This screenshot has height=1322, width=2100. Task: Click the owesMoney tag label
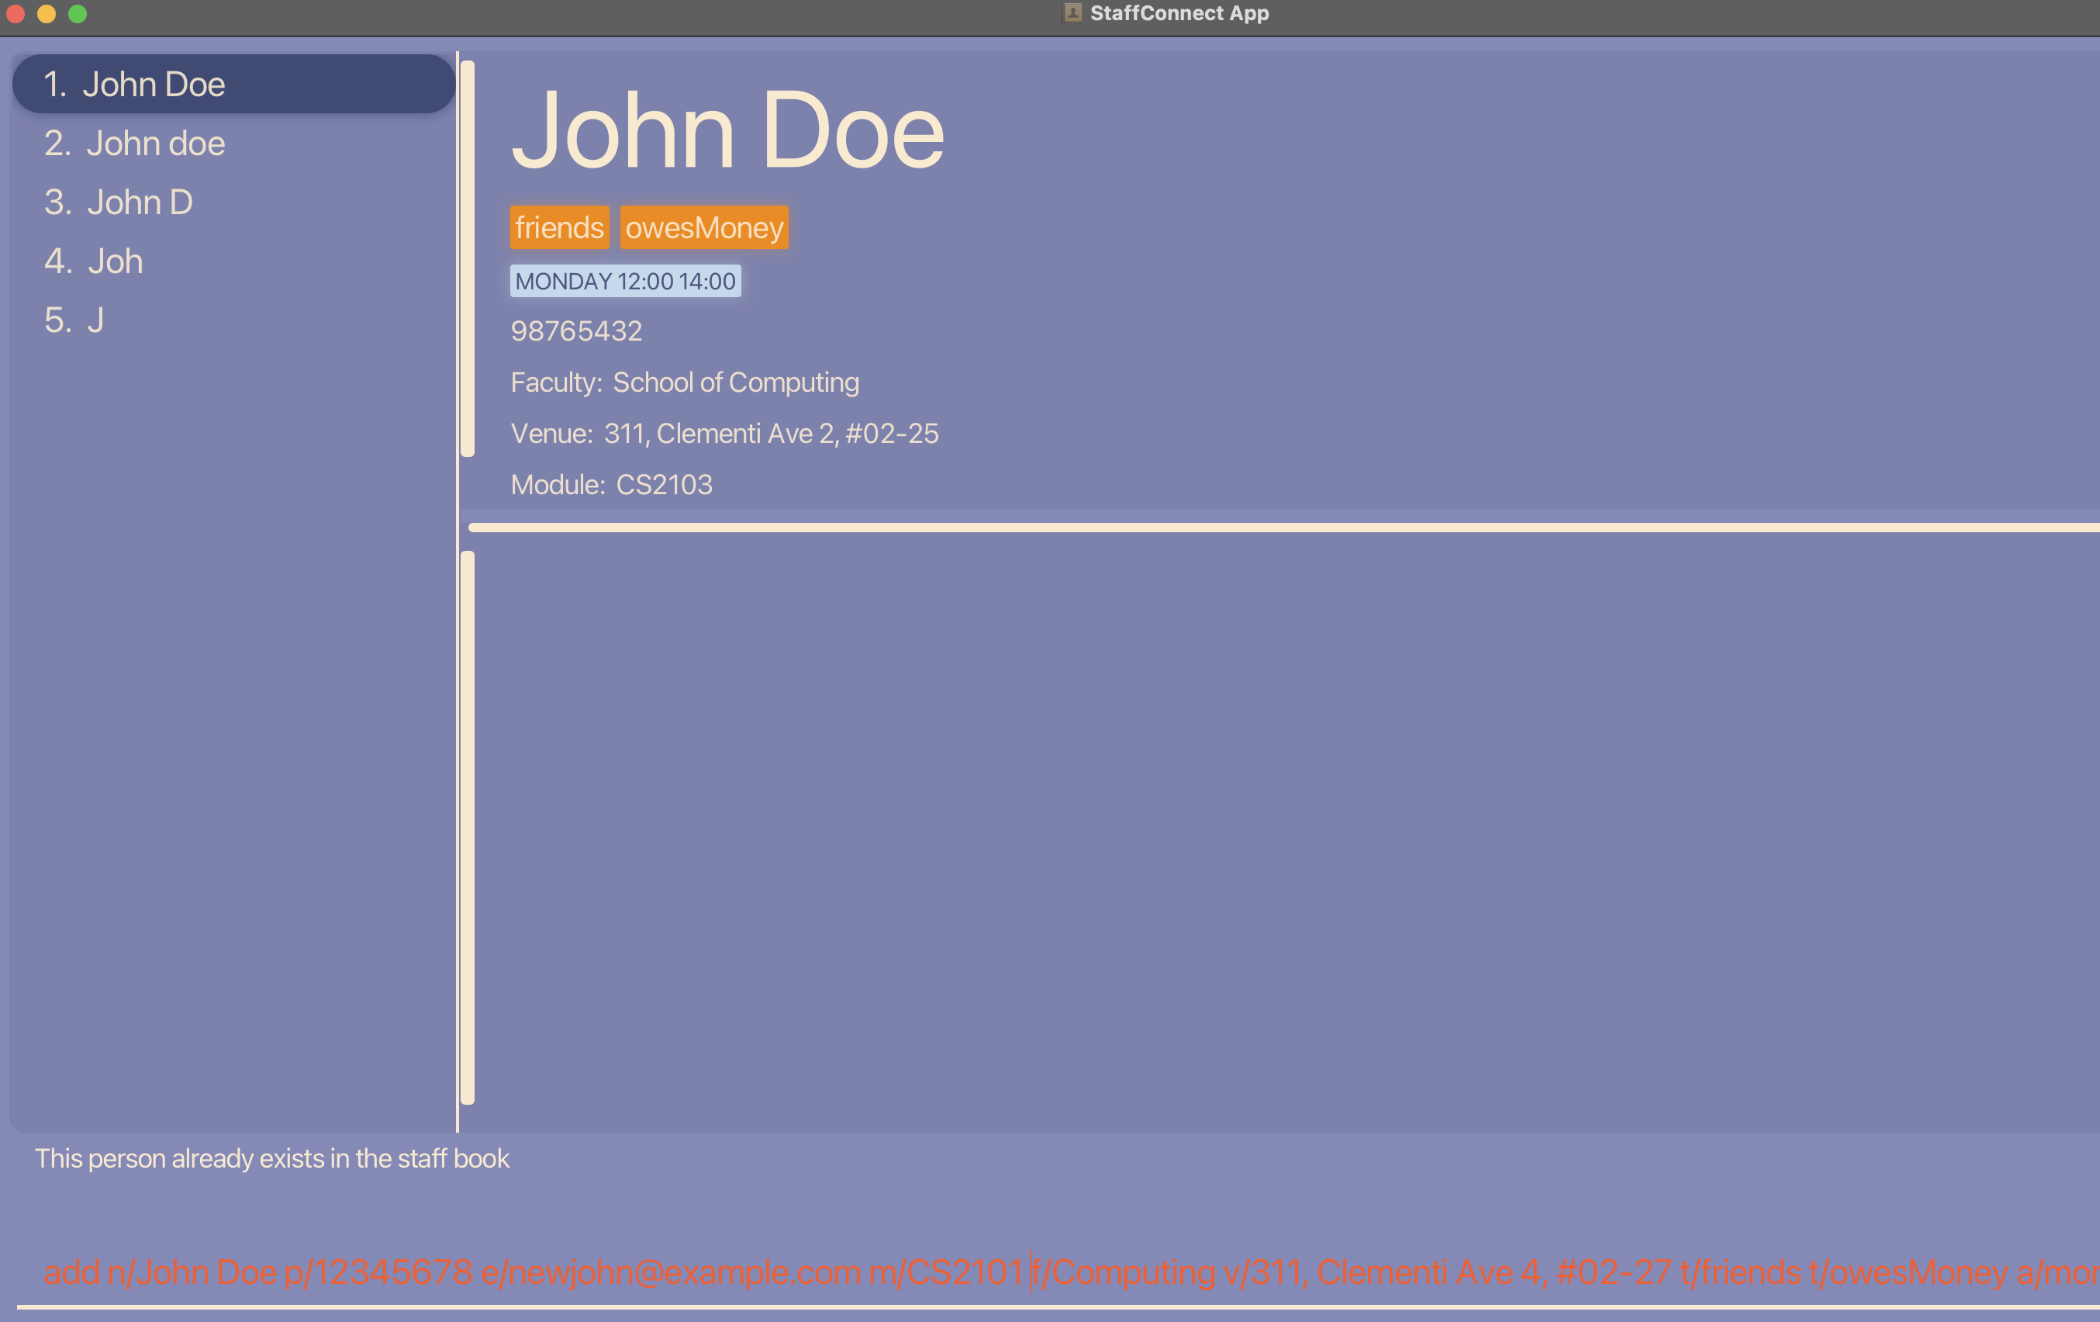coord(704,228)
